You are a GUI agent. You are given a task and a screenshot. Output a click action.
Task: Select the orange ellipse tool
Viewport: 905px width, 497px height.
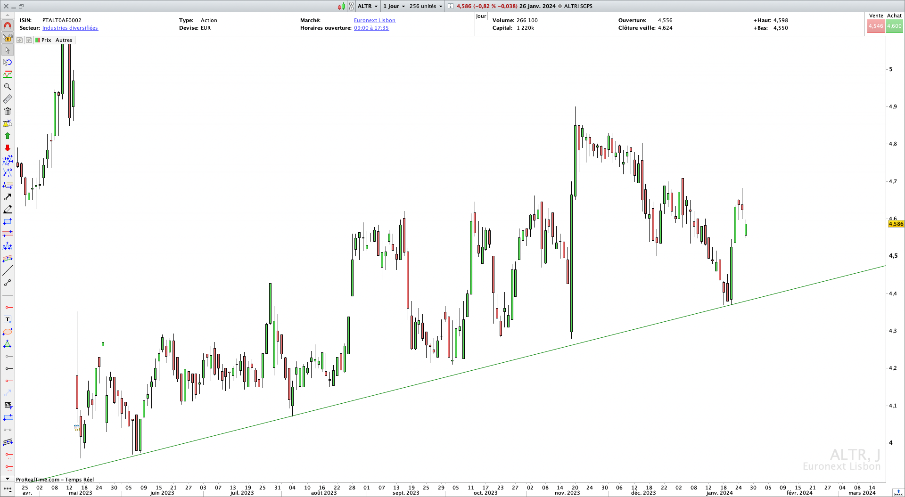coord(8,332)
